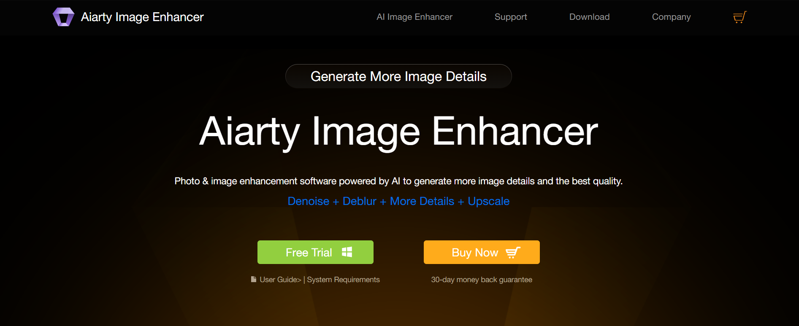Open the Download menu
The height and width of the screenshot is (326, 799).
[x=589, y=17]
